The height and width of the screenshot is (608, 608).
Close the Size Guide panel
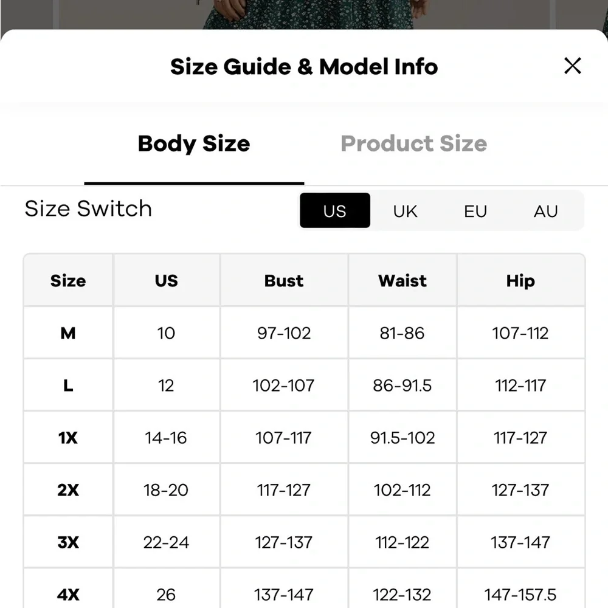[x=572, y=66]
